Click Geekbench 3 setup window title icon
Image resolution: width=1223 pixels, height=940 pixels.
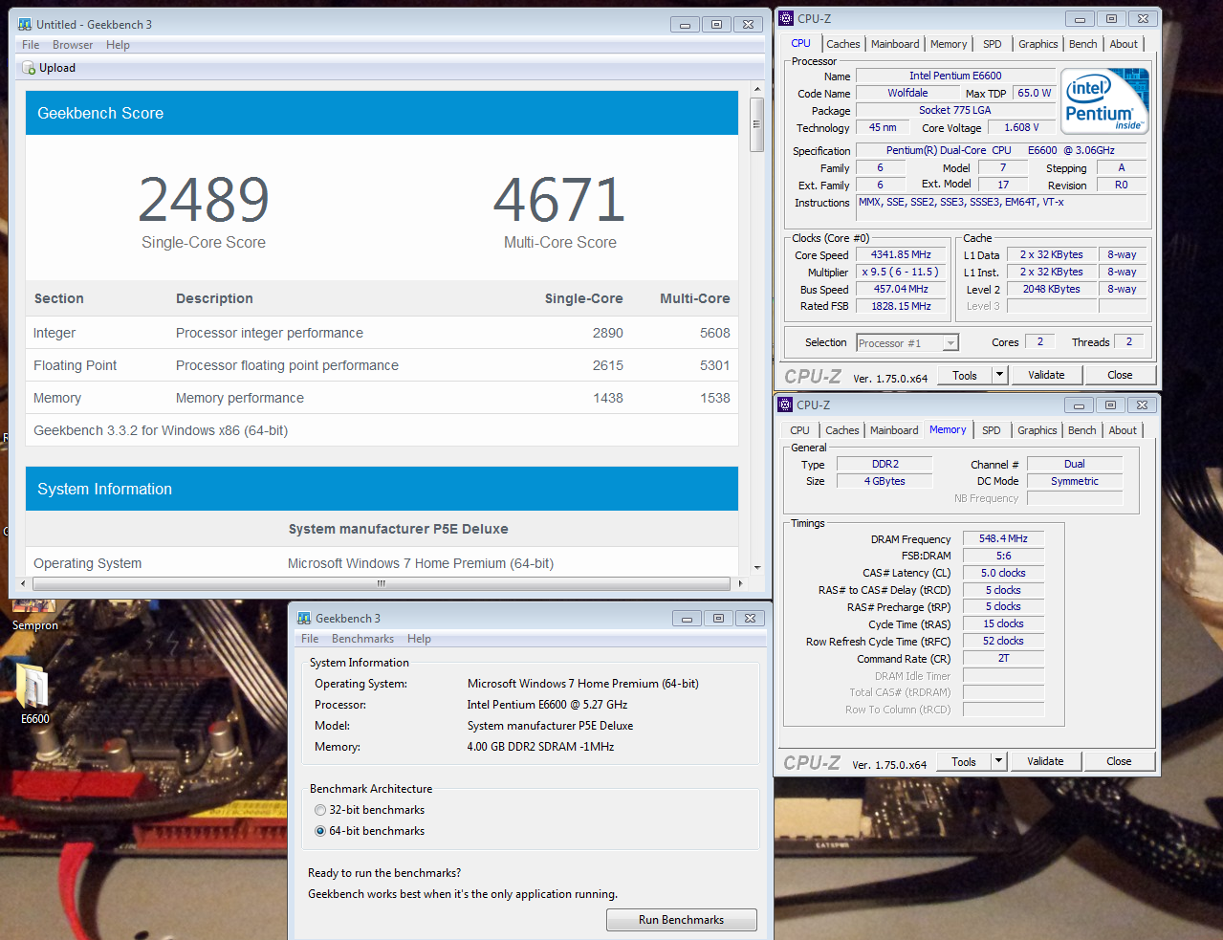[x=304, y=618]
